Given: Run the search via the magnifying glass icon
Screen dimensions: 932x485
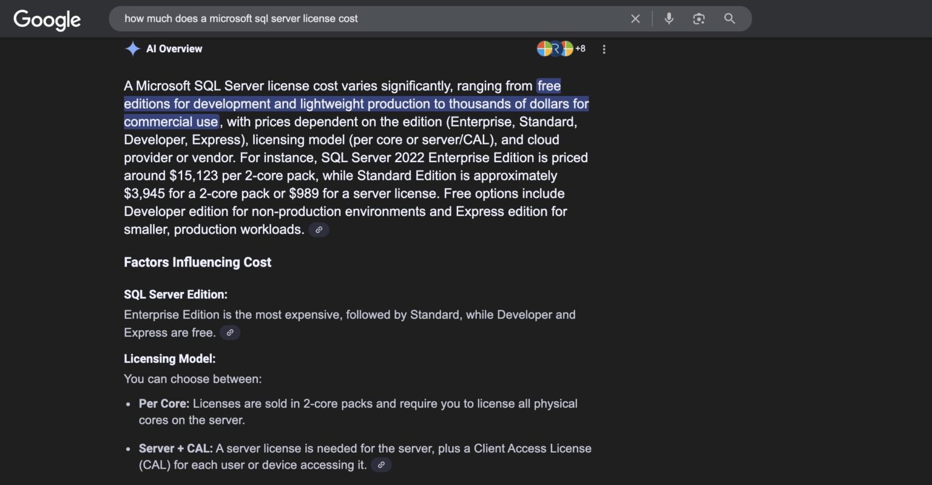Looking at the screenshot, I should tap(729, 19).
